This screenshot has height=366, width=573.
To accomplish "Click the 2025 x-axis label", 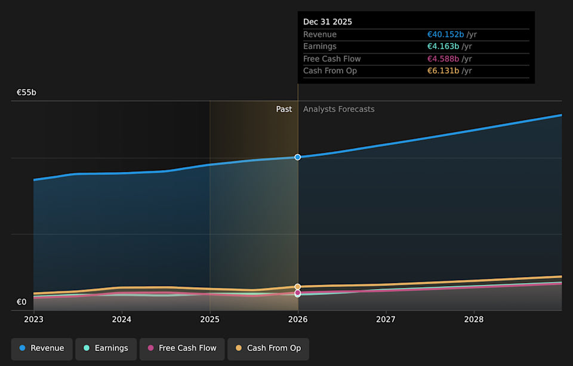I will click(210, 319).
